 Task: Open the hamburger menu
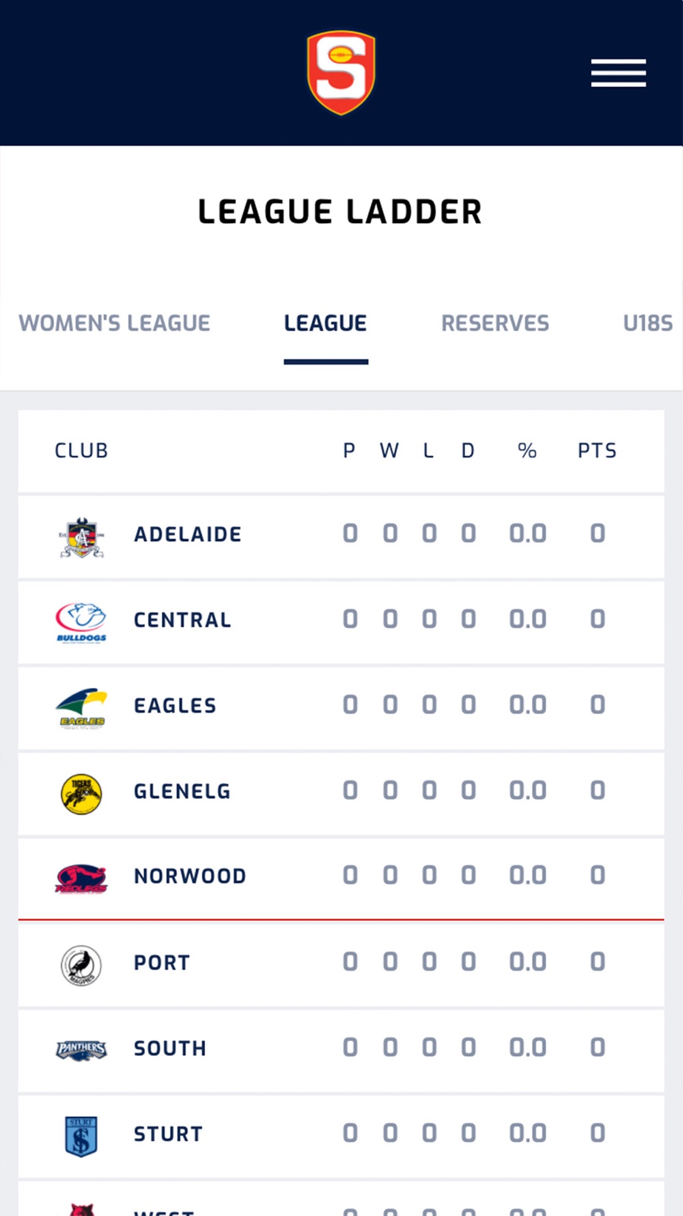coord(618,73)
